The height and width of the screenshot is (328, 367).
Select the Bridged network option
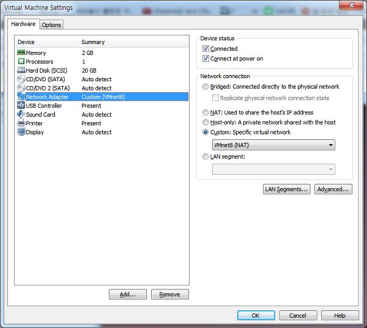(206, 87)
